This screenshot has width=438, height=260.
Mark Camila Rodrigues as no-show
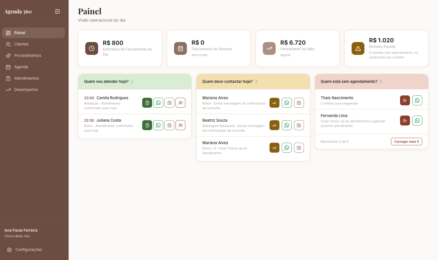(180, 103)
